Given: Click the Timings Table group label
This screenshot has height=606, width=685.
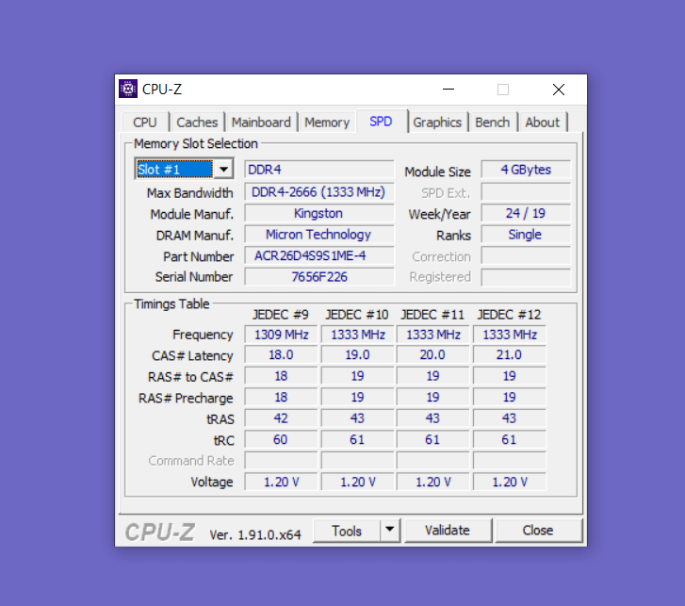Looking at the screenshot, I should [171, 304].
